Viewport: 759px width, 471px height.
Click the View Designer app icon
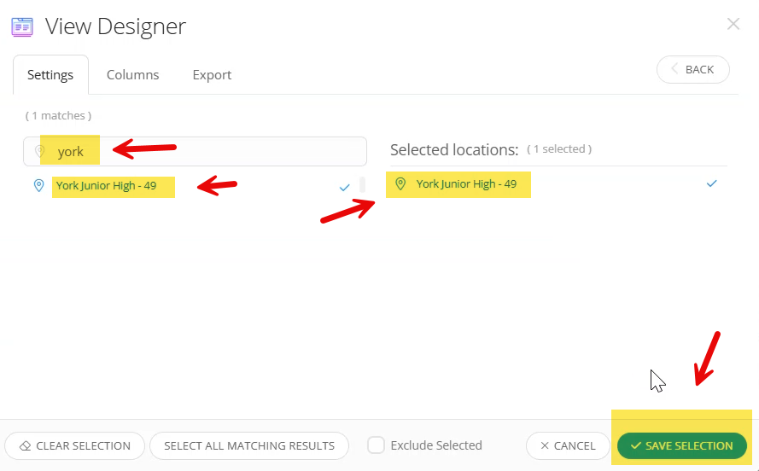click(x=22, y=26)
